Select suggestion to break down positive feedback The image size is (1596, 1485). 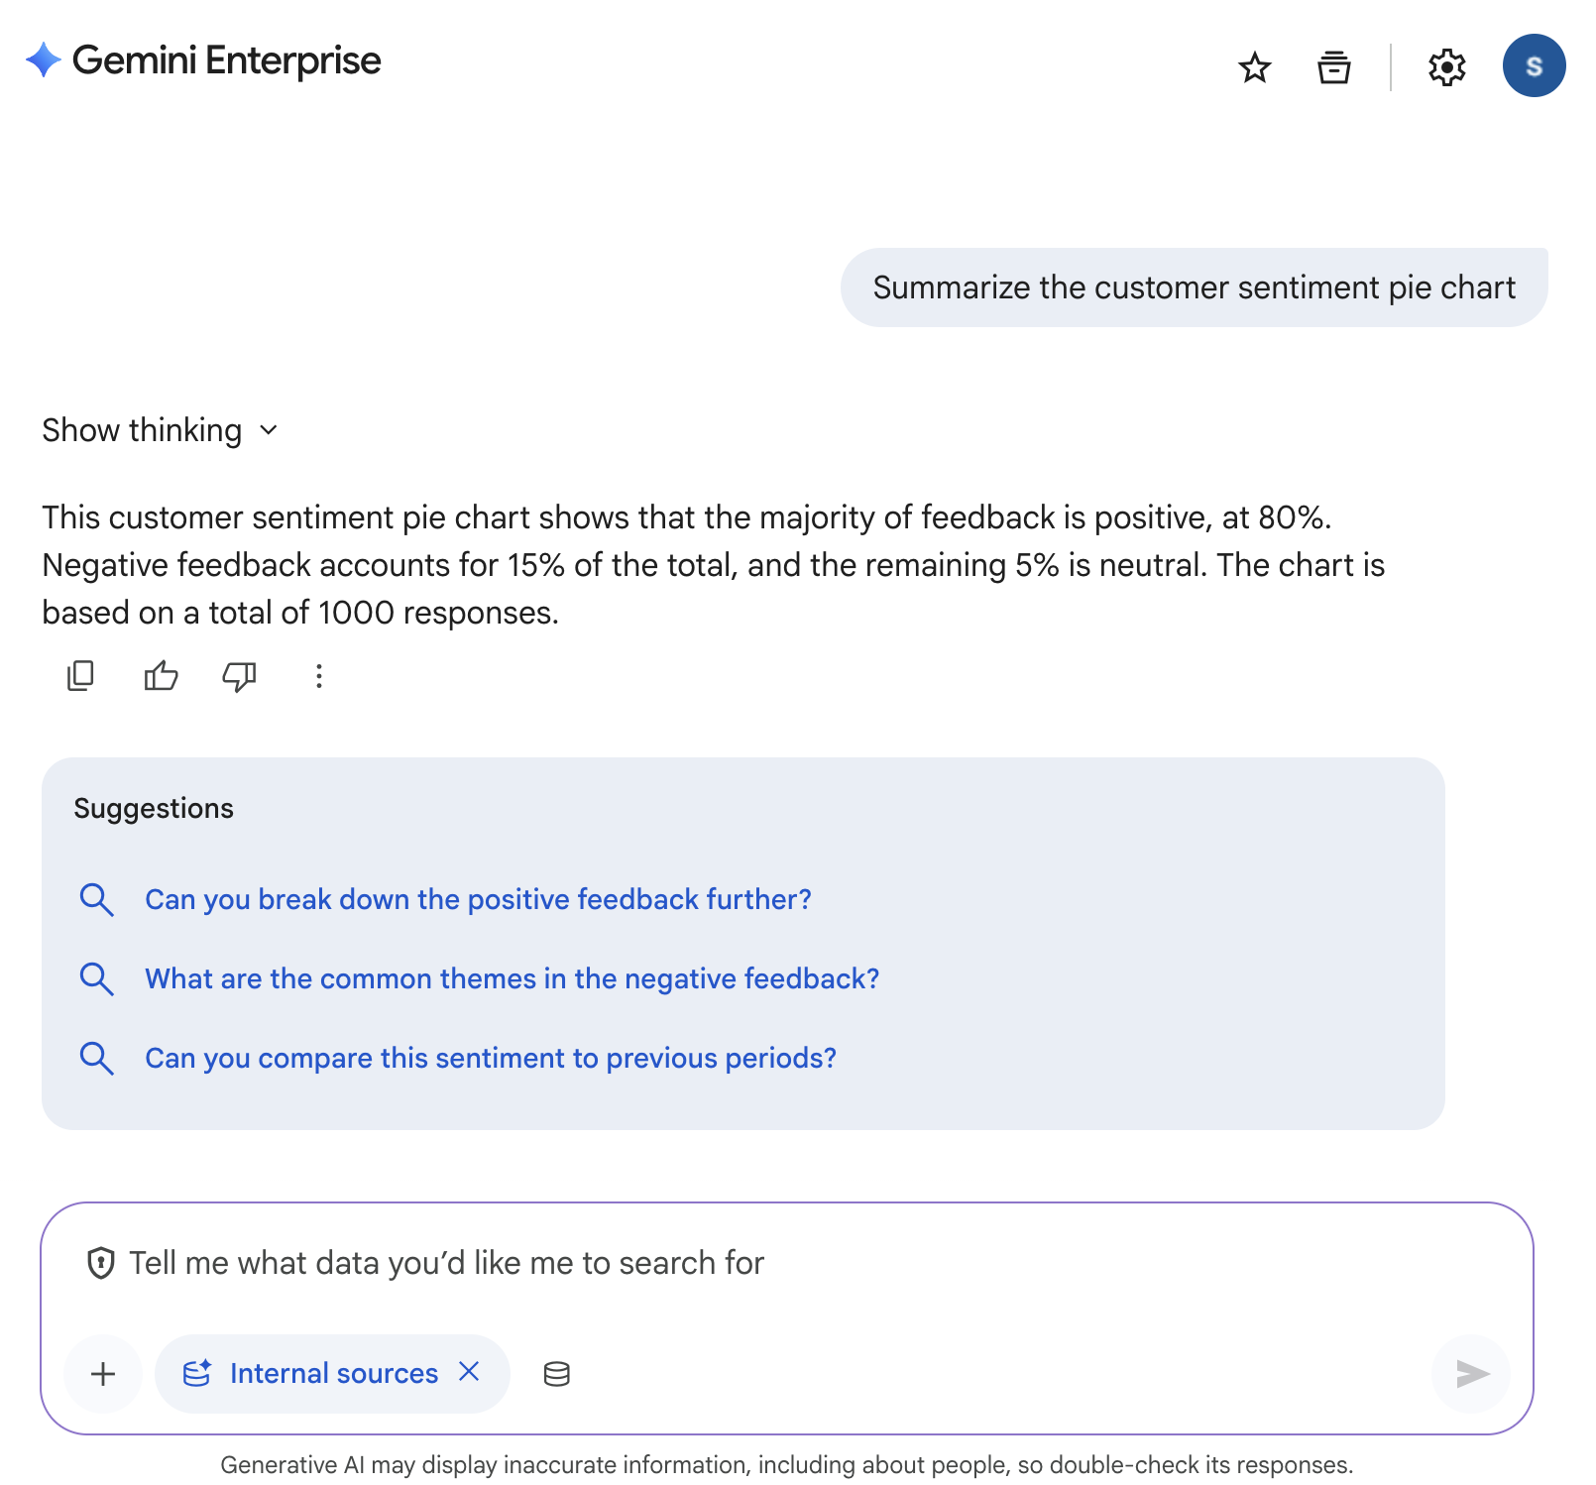click(x=478, y=899)
